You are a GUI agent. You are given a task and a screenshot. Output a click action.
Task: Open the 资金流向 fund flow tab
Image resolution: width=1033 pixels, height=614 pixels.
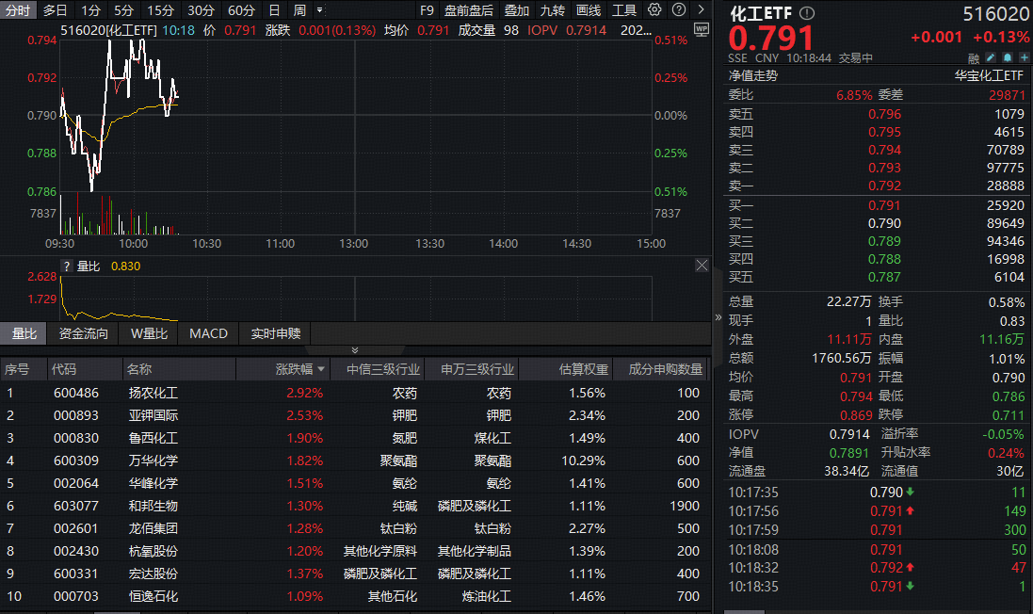point(82,333)
